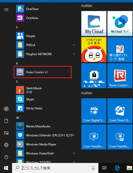This screenshot has height=173, width=133.
Task: Open Settings gear in Start sidebar
Action: point(6,145)
